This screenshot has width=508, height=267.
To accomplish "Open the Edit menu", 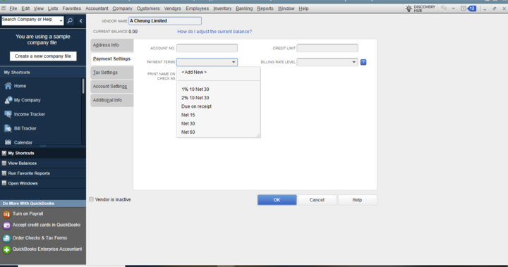I will 25,8.
